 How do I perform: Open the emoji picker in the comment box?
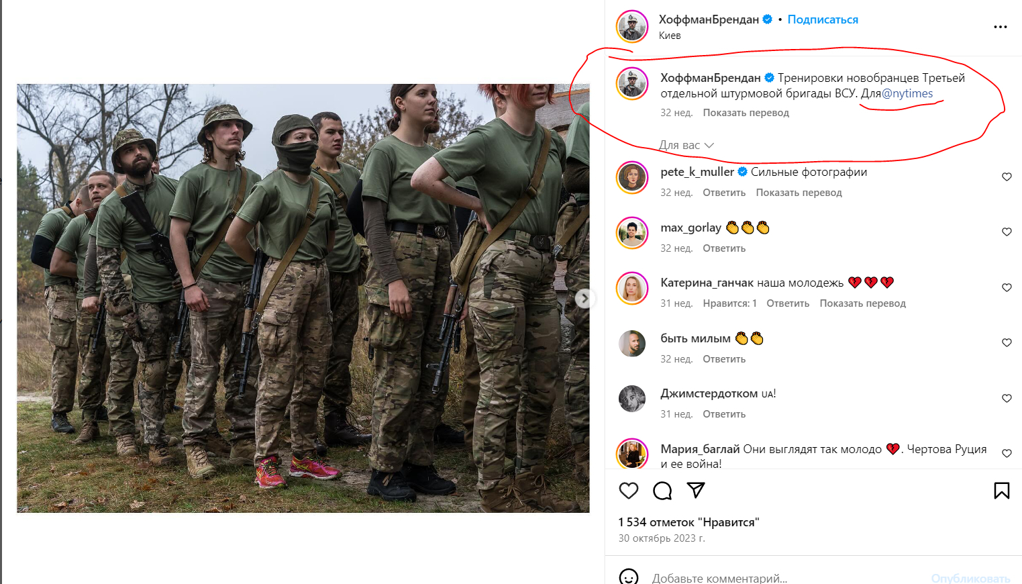point(629,577)
